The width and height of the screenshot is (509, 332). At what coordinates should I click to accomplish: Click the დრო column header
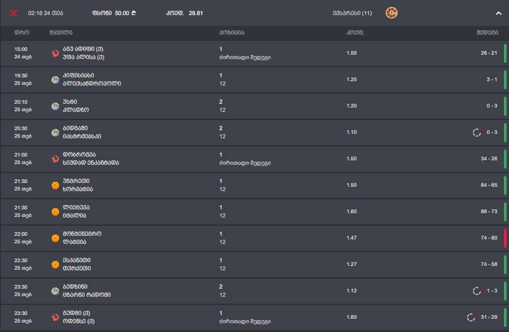tap(21, 32)
